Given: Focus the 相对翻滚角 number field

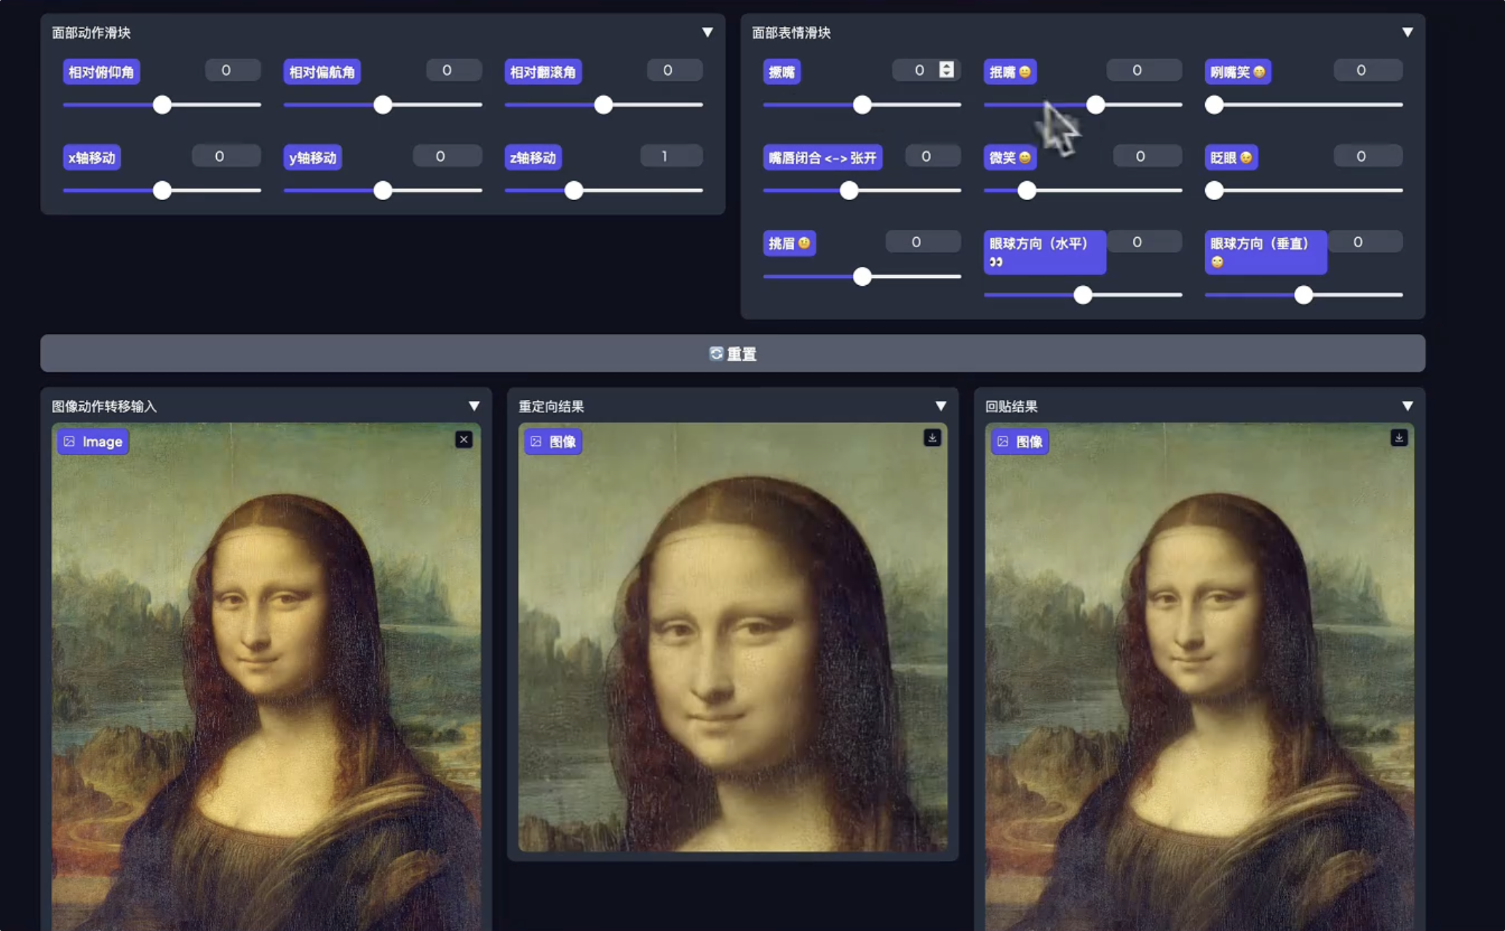Looking at the screenshot, I should tap(675, 71).
